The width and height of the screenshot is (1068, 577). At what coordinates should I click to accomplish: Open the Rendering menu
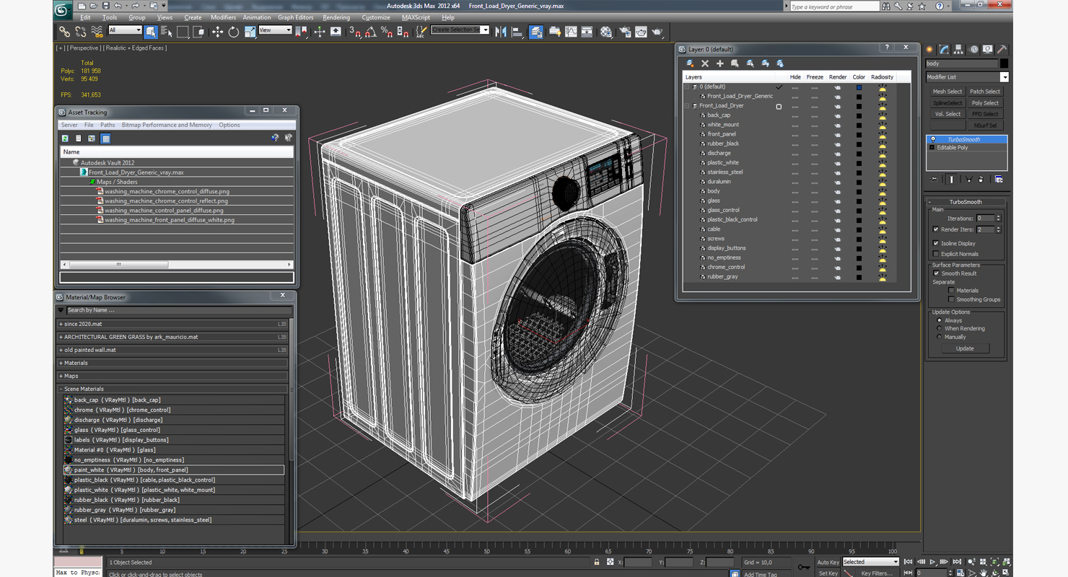[x=336, y=17]
